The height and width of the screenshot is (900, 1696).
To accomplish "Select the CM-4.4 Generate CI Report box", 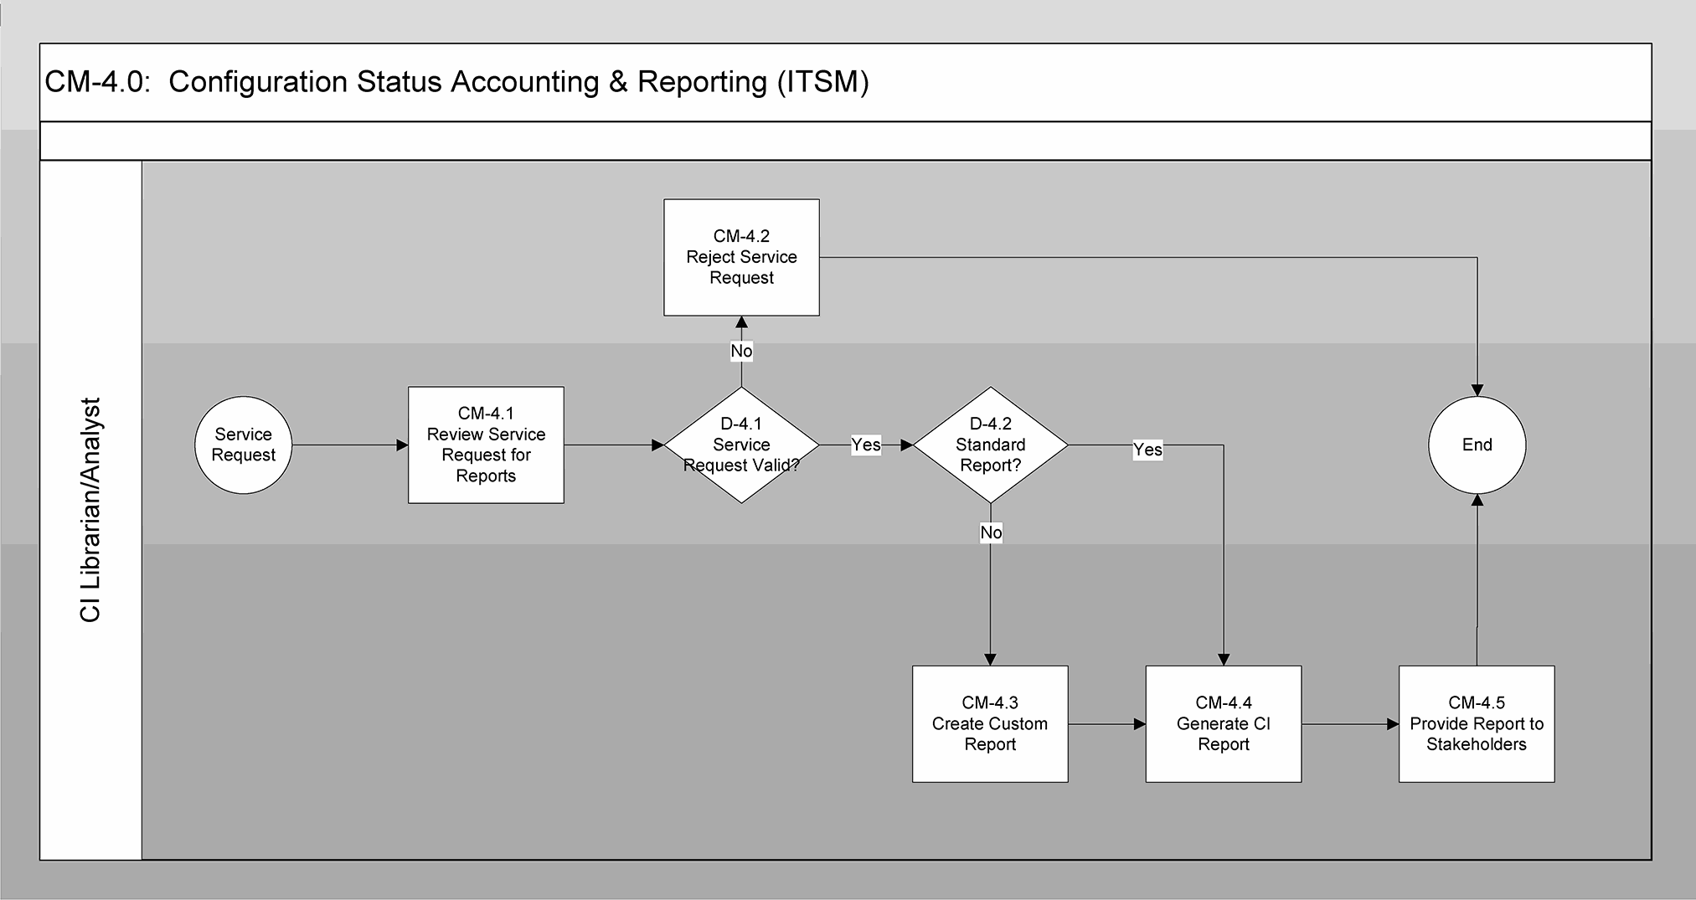I will pyautogui.click(x=1223, y=723).
